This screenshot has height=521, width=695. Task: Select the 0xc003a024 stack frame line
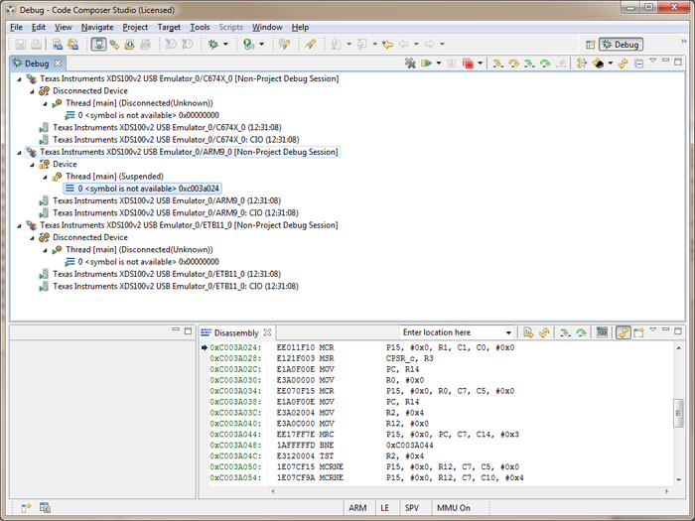point(141,189)
